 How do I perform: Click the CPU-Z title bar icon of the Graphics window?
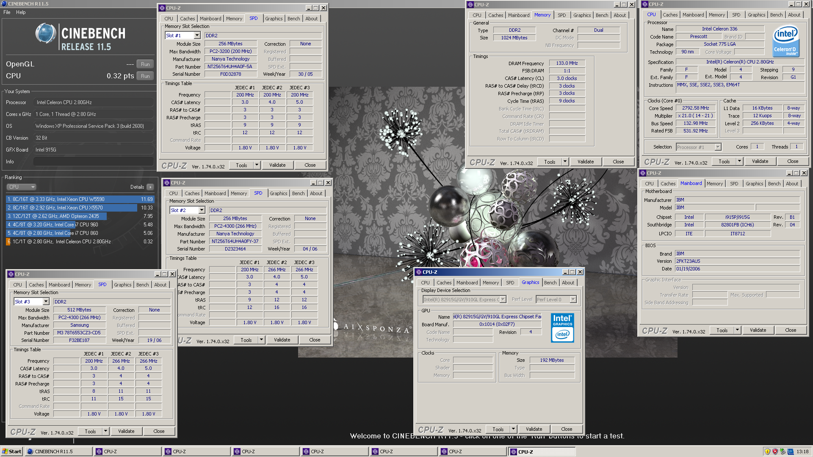419,272
